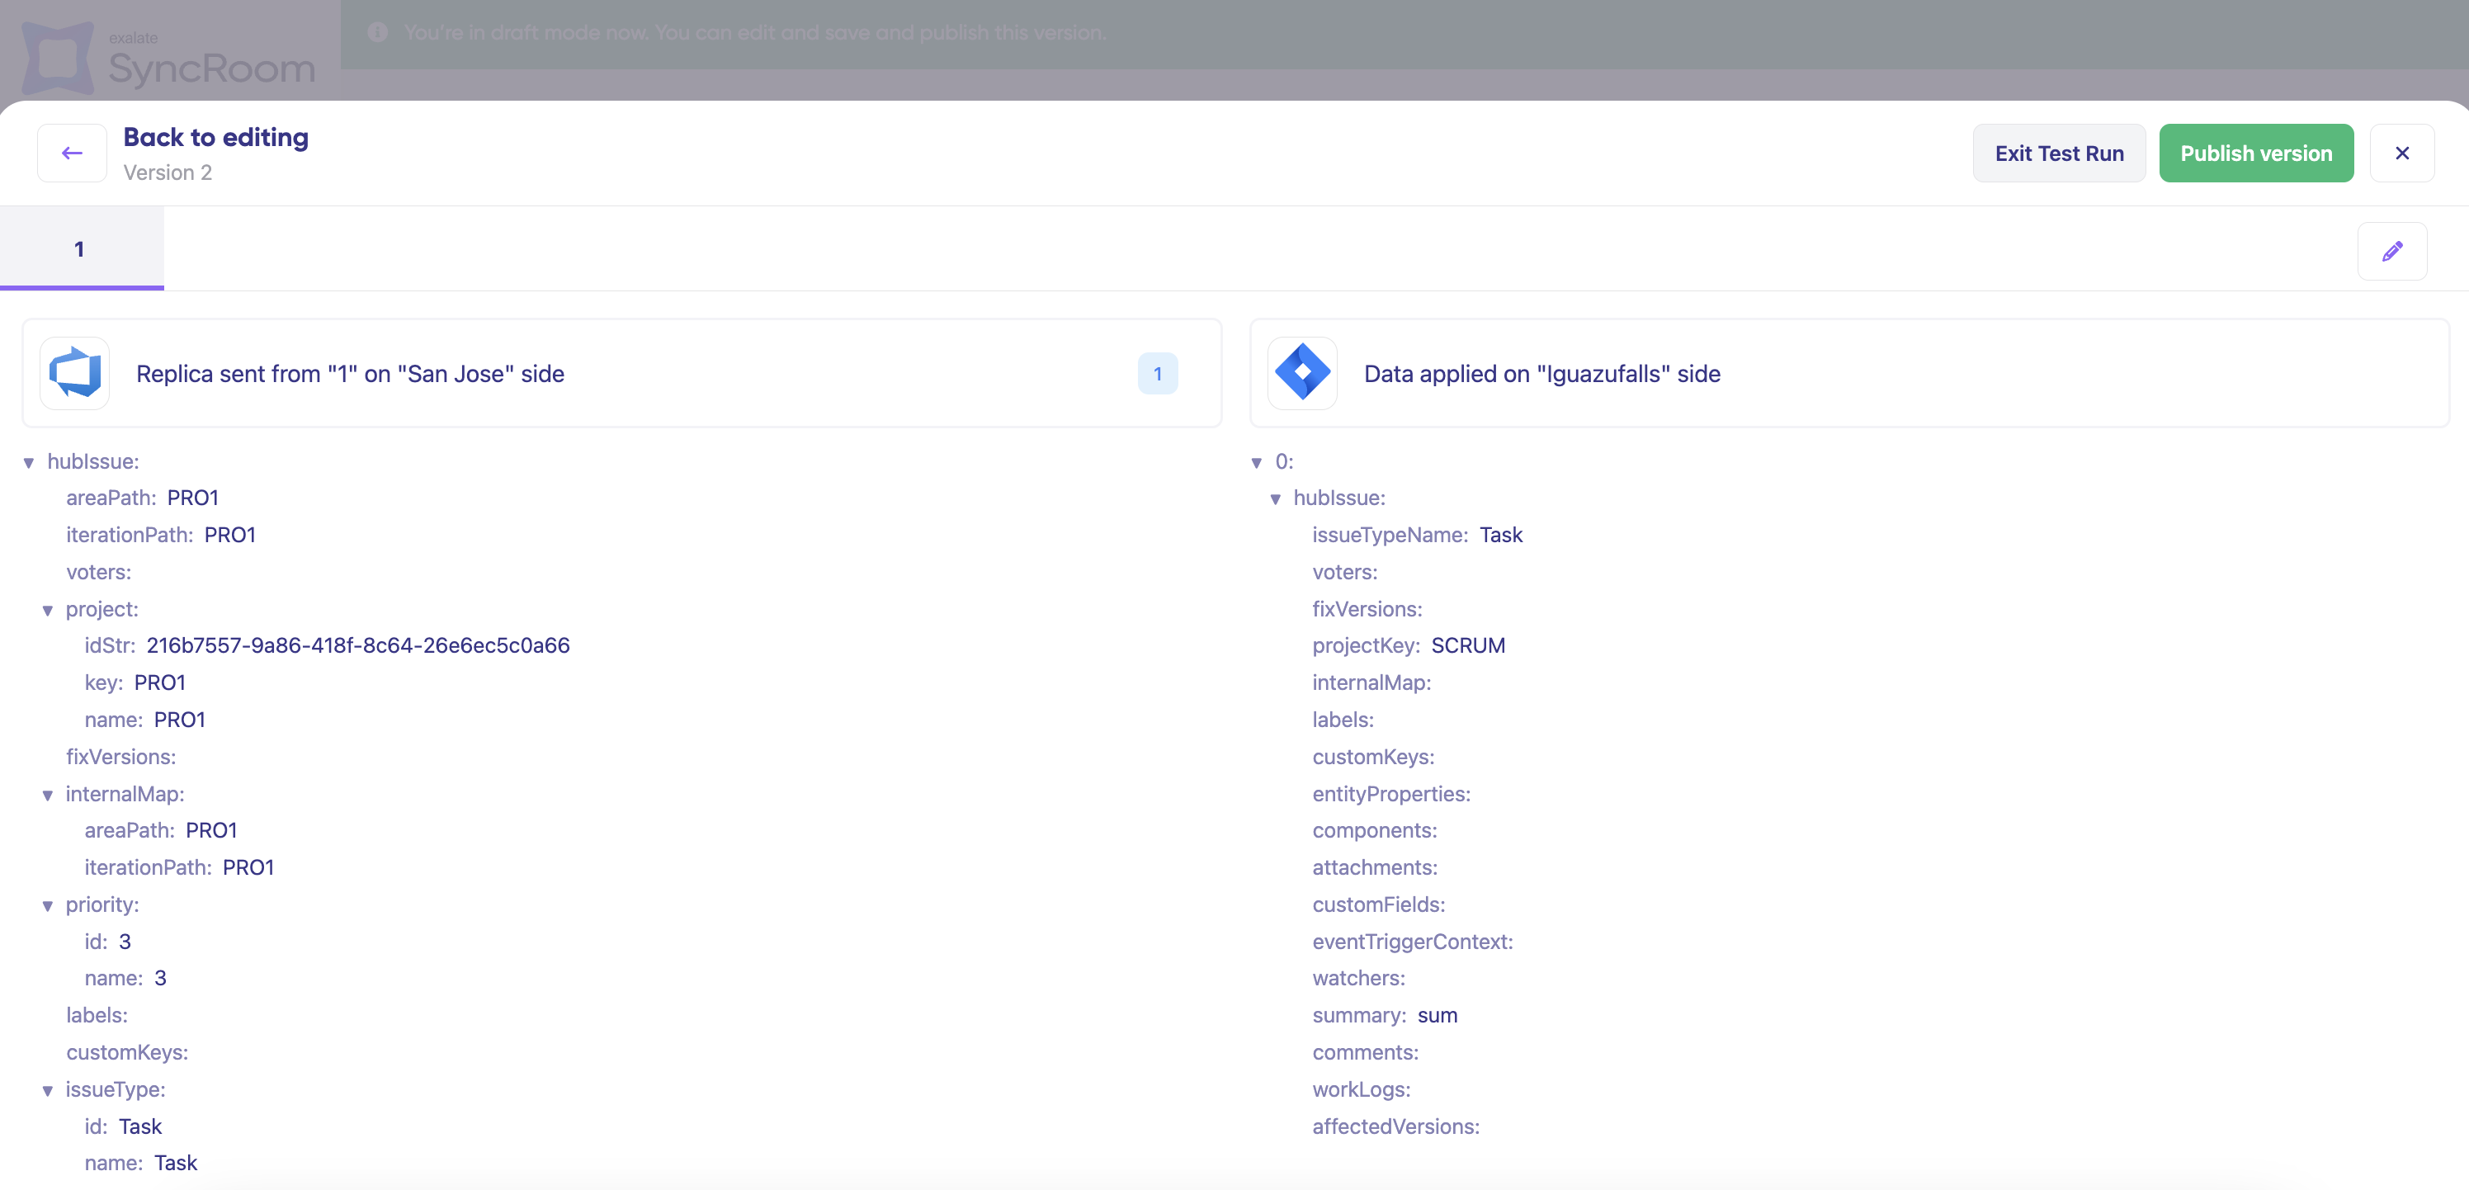Viewport: 2469px width, 1190px height.
Task: Click the Back to editing title
Action: (x=215, y=137)
